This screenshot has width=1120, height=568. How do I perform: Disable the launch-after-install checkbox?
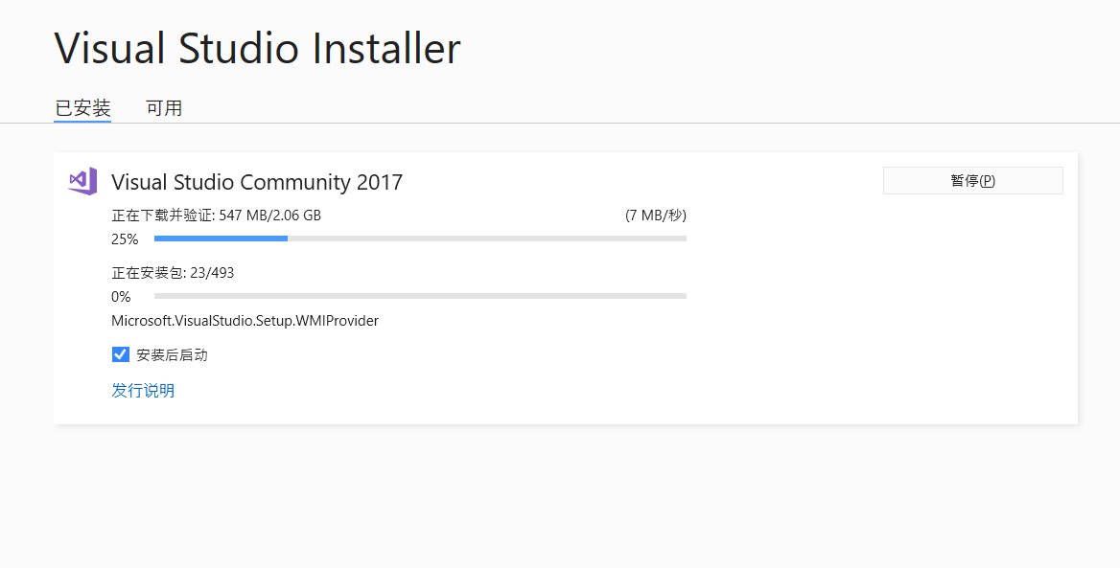[120, 353]
